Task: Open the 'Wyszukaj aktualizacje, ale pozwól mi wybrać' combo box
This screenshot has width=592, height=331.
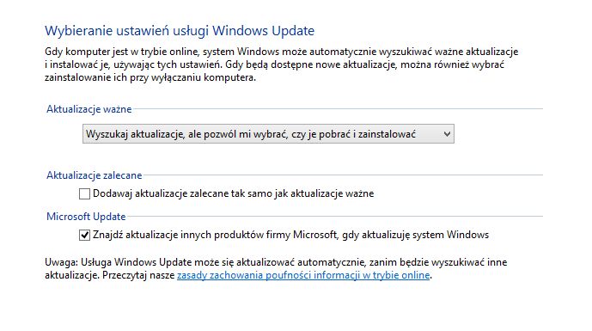Action: (x=268, y=134)
